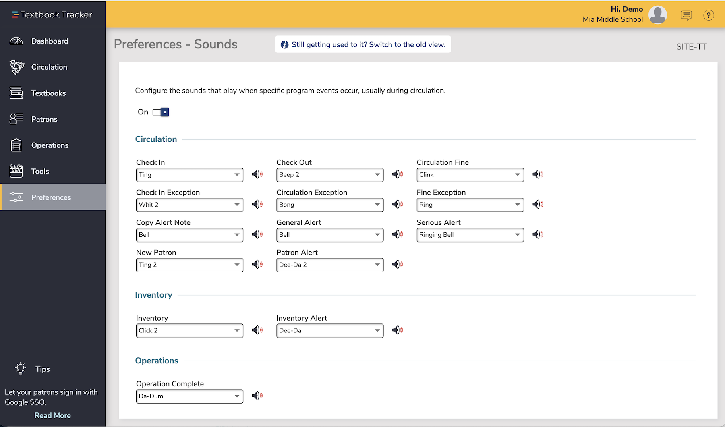
Task: Toggle sounds off with the On switch
Action: point(161,112)
